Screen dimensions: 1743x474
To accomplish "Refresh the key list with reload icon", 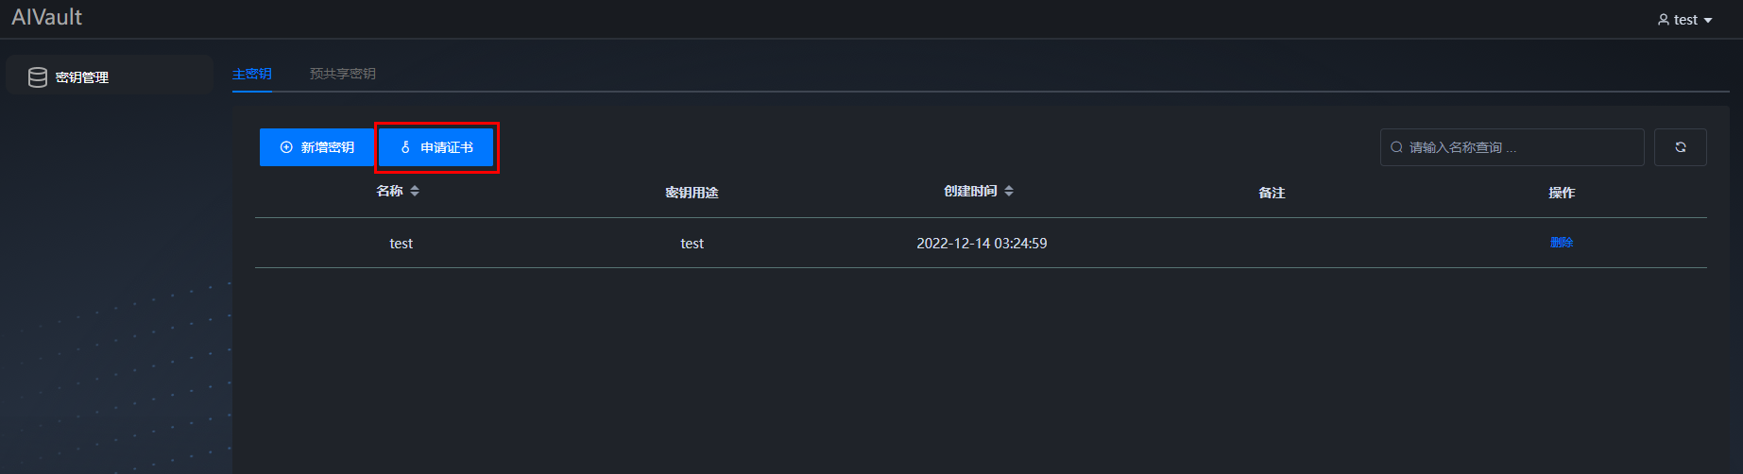I will coord(1680,147).
